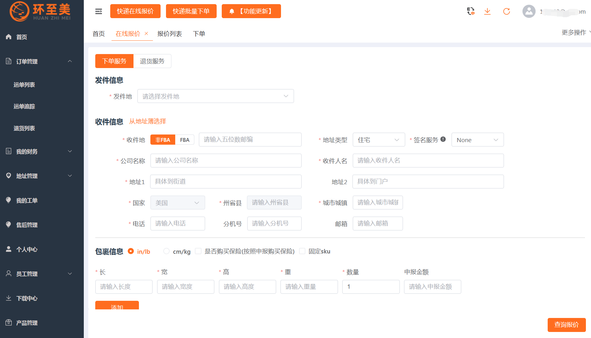Expand the 员工管理 sidebar menu

(x=70, y=273)
